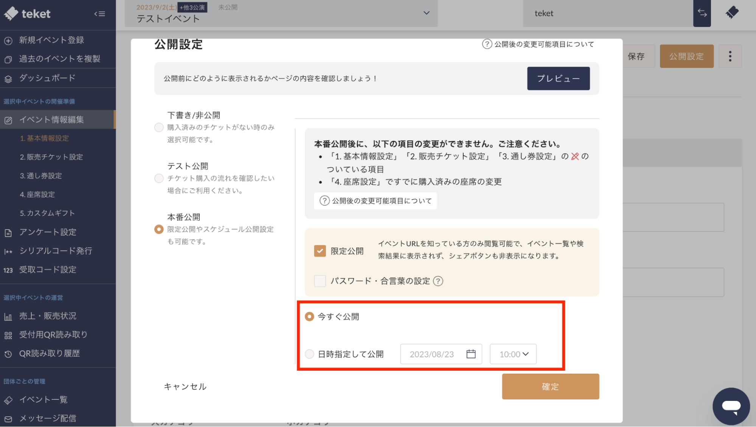Open the chat support bubble

(731, 406)
